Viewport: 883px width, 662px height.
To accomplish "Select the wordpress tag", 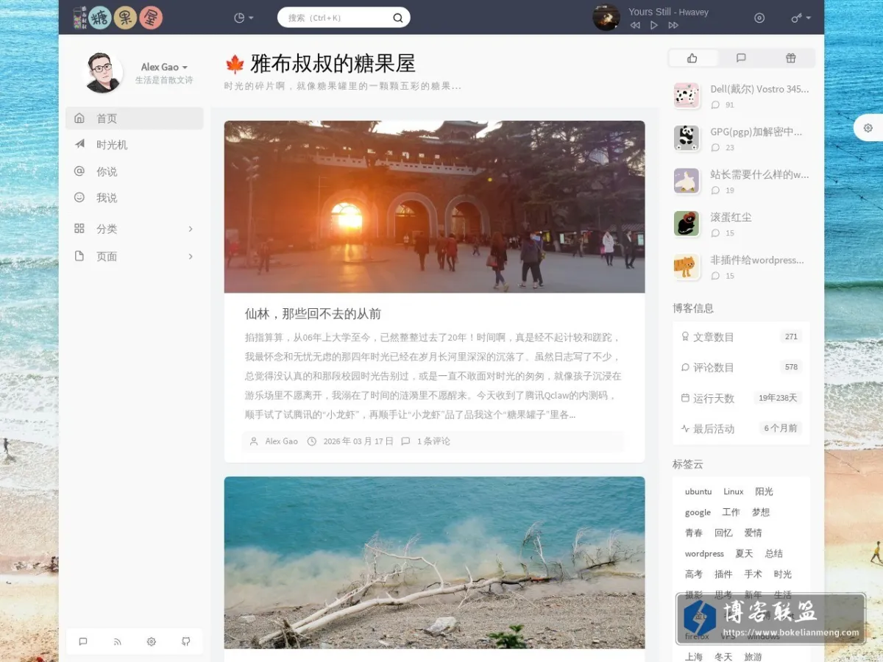I will click(704, 553).
